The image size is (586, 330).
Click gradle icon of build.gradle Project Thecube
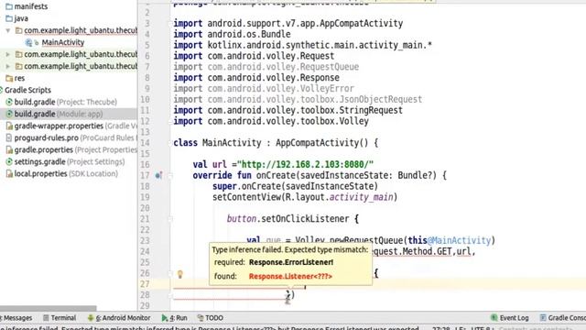(x=9, y=102)
